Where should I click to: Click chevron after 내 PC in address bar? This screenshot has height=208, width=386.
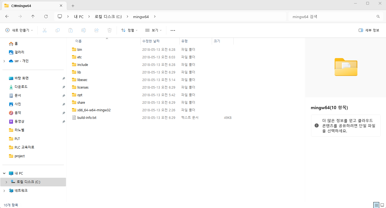(89, 17)
